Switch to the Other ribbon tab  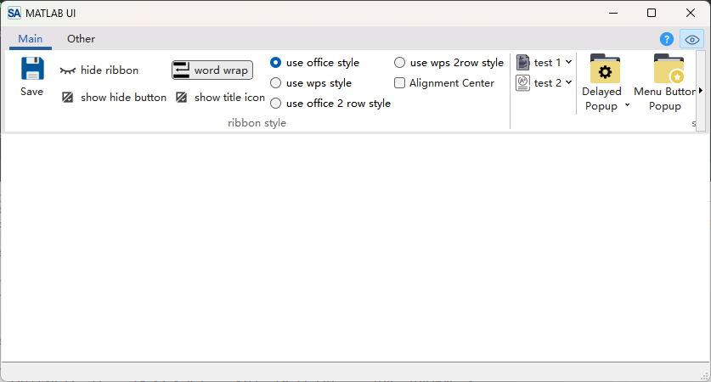click(x=82, y=39)
